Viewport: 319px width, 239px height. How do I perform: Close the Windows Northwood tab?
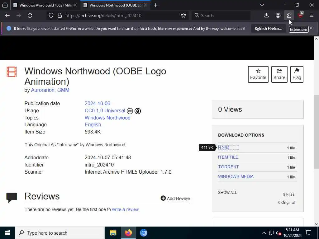click(145, 5)
